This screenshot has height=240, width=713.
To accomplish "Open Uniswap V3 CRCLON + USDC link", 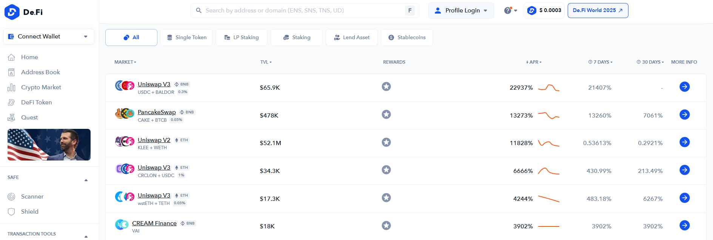I will click(x=154, y=168).
